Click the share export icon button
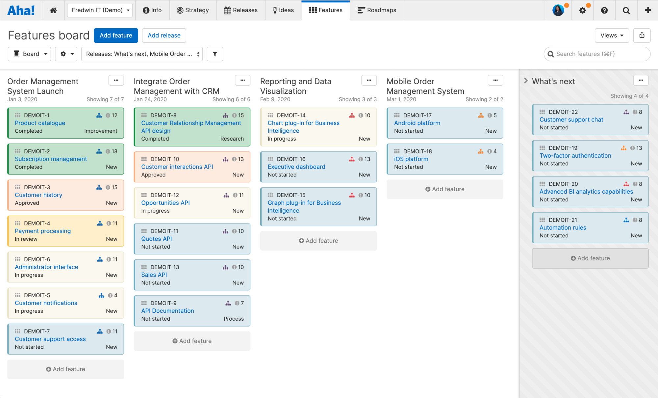Image resolution: width=658 pixels, height=398 pixels. (x=642, y=35)
